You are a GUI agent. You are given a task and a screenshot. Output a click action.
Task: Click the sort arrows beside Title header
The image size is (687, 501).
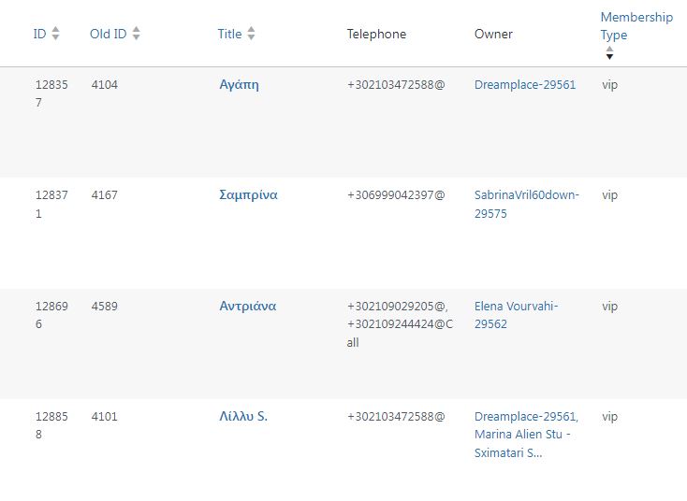251,34
